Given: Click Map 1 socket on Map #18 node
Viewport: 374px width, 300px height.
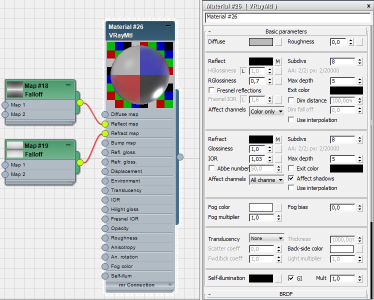Looking at the screenshot, I should coord(5,104).
